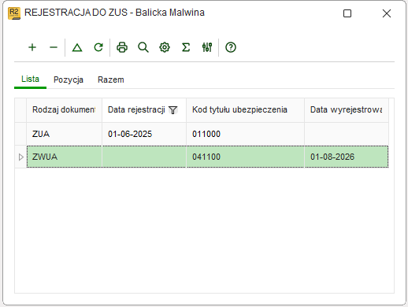Image resolution: width=408 pixels, height=307 pixels.
Task: Click the R2 application logo icon
Action: (x=14, y=13)
